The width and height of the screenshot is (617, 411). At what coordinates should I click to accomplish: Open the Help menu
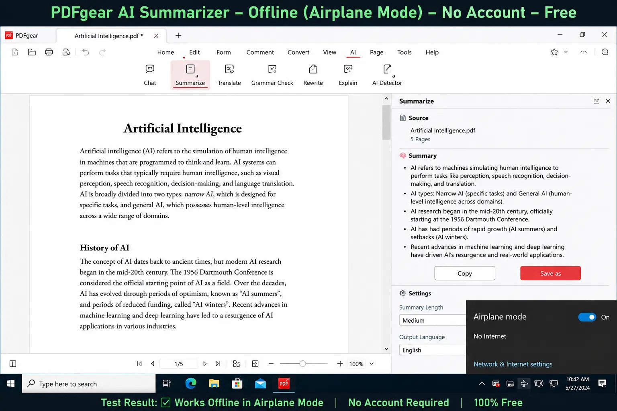tap(432, 52)
